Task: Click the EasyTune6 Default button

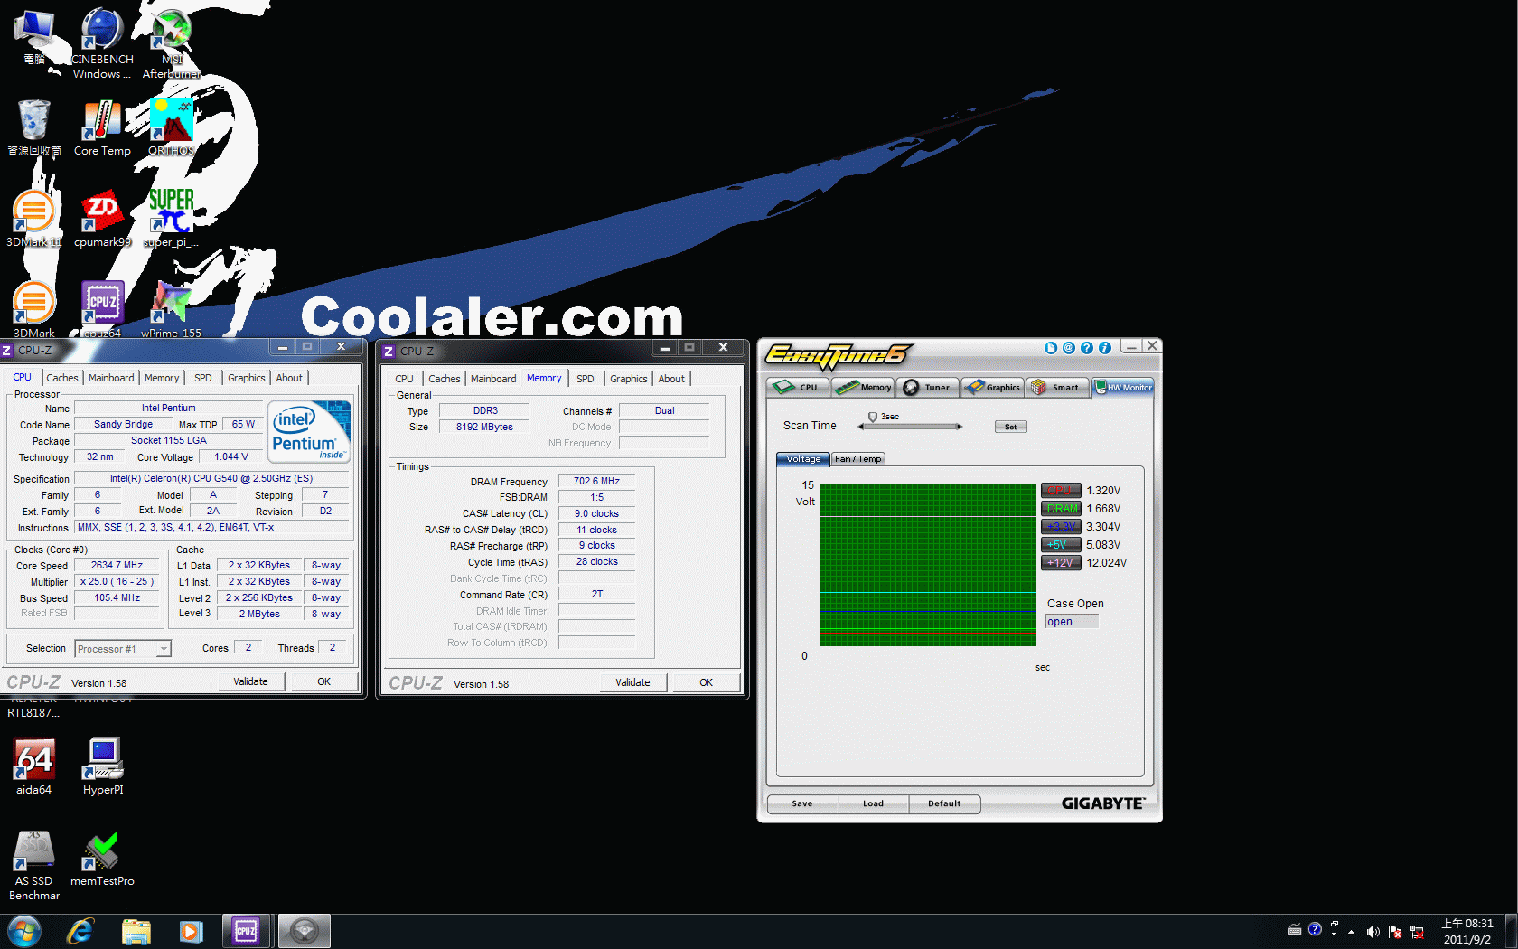Action: pyautogui.click(x=945, y=803)
